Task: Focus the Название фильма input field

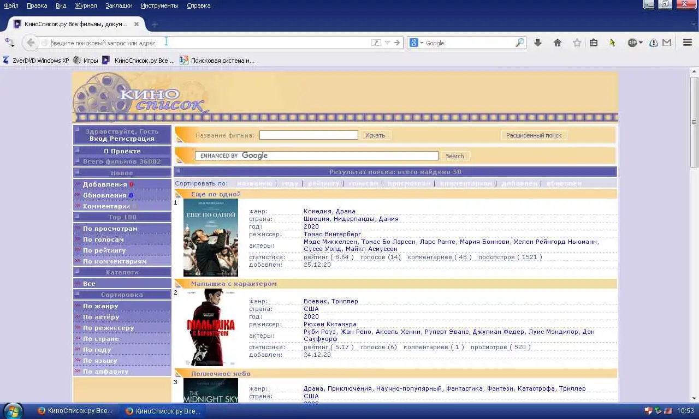Action: click(x=309, y=135)
